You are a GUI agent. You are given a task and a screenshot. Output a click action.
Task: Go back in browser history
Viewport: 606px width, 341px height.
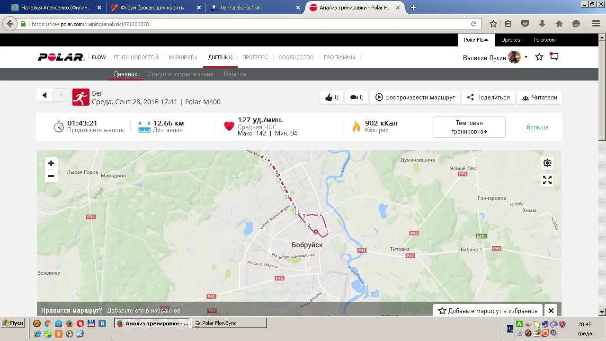tap(10, 24)
